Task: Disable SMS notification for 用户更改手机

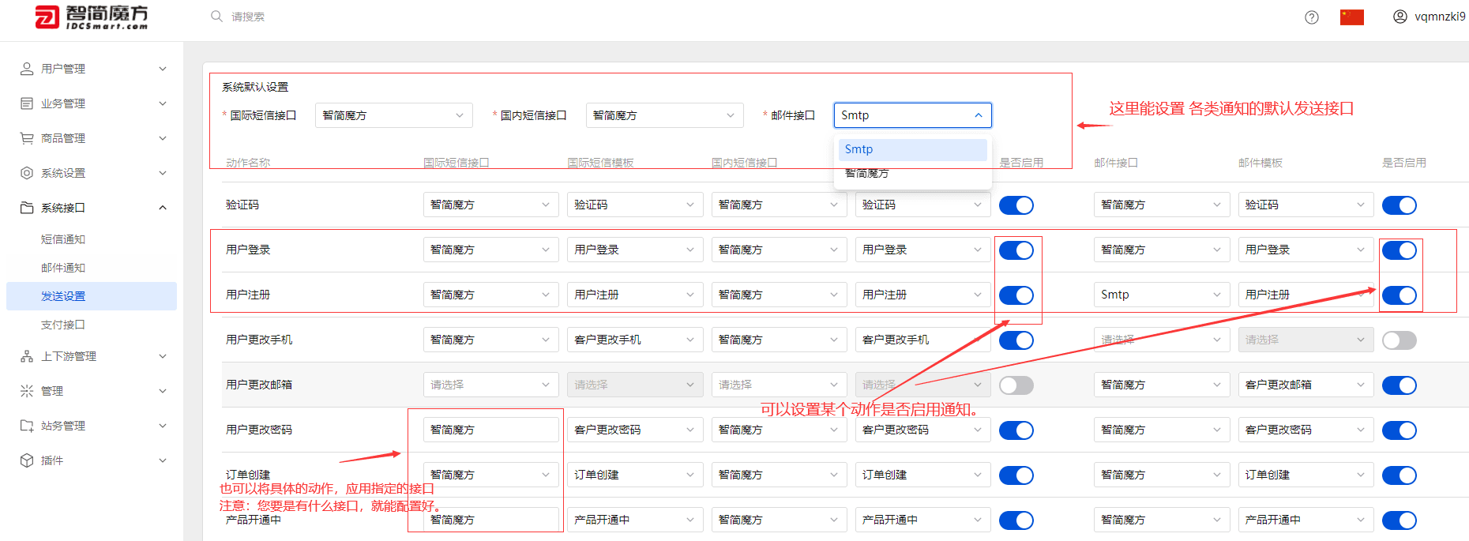Action: click(1016, 340)
